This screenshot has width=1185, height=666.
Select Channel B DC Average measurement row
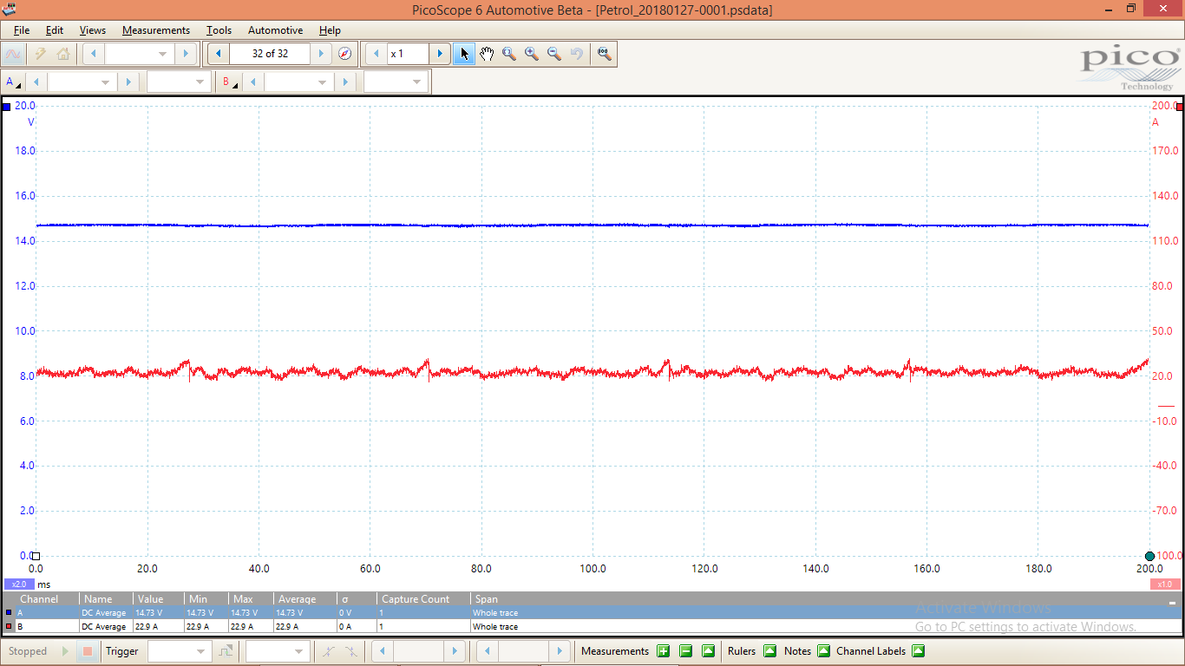coord(260,626)
